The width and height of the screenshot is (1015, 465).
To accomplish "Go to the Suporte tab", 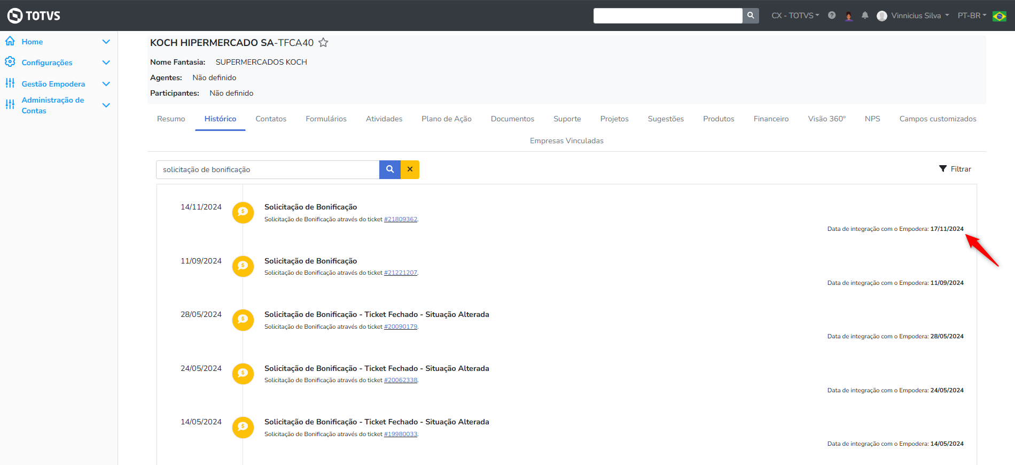I will [567, 119].
